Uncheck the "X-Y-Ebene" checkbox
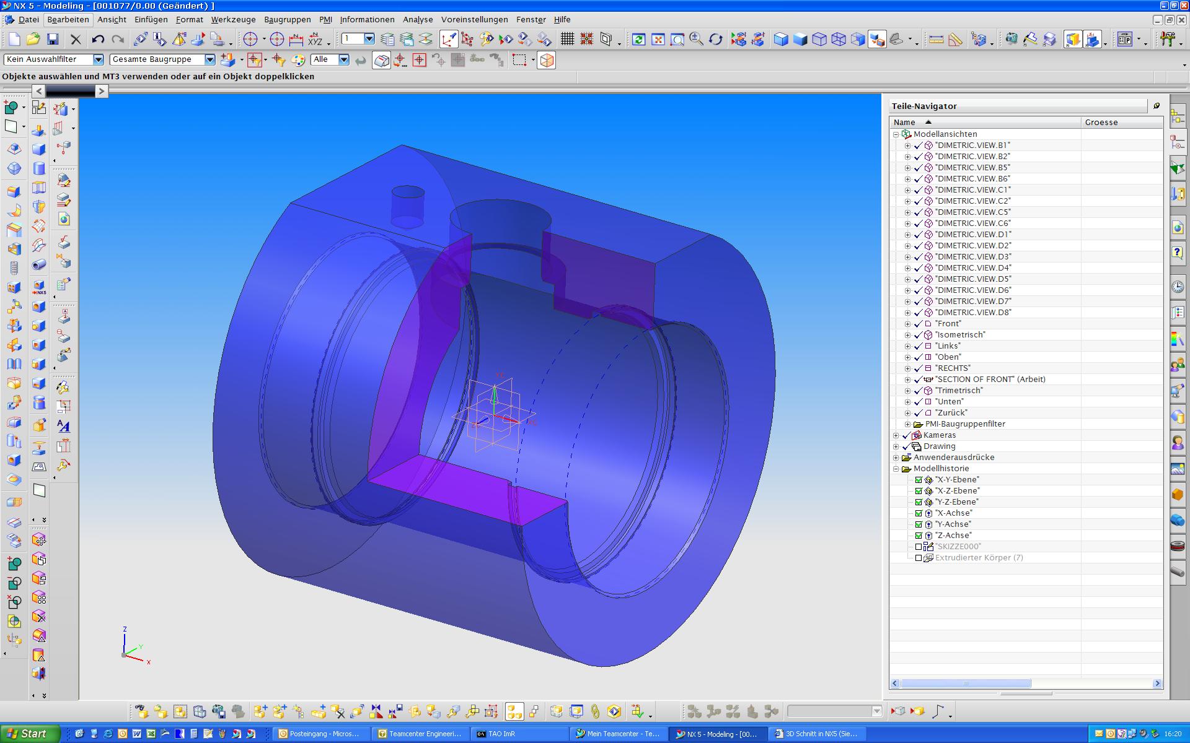Screen dimensions: 1190x743 919,480
